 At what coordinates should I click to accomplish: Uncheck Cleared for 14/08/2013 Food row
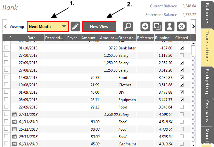[182, 77]
